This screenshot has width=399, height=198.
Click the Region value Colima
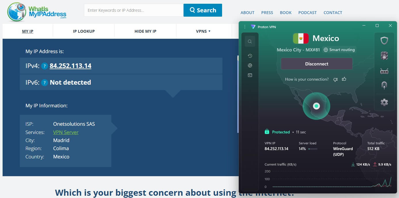click(61, 148)
